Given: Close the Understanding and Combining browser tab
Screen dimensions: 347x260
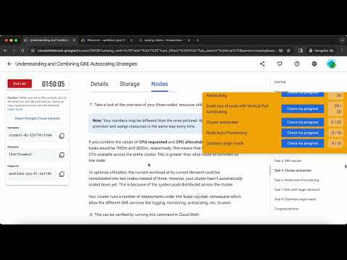Looking at the screenshot, I should coord(74,40).
